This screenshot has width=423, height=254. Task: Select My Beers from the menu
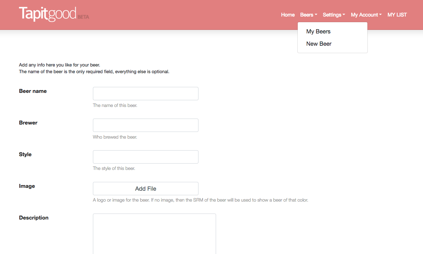[318, 32]
